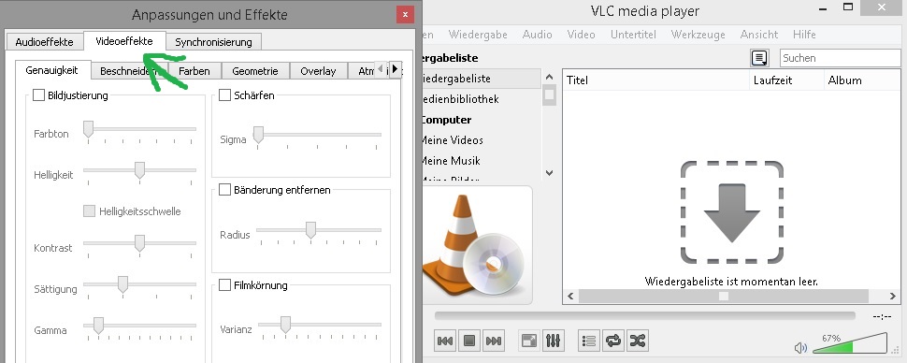Switch to the Videoeffekte tab
The width and height of the screenshot is (907, 363).
[x=124, y=41]
